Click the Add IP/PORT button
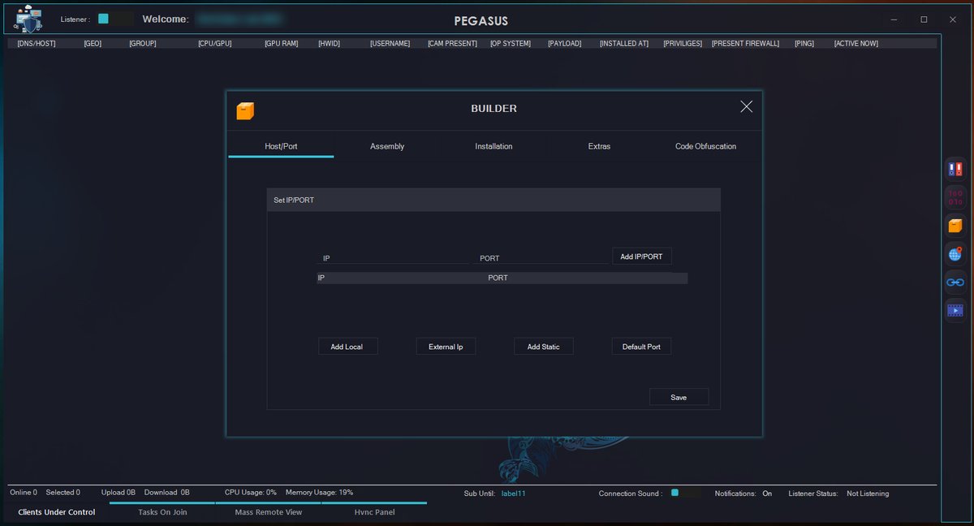Image resolution: width=974 pixels, height=526 pixels. coord(641,256)
